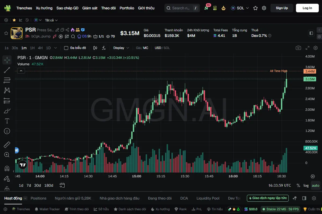This screenshot has height=214, width=322.
Task: Click the Log In button
Action: point(307,8)
